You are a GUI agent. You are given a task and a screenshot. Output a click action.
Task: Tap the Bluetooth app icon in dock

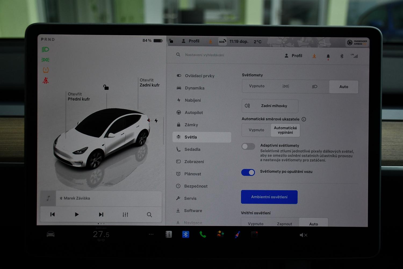pos(185,235)
